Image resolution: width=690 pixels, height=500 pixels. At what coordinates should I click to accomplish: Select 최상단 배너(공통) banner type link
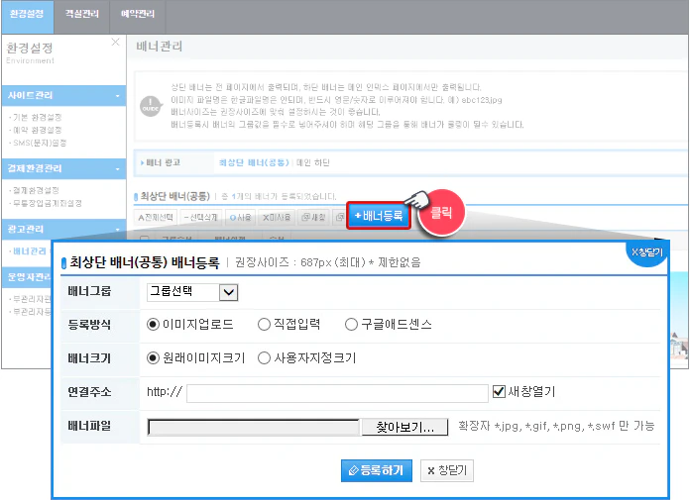254,163
